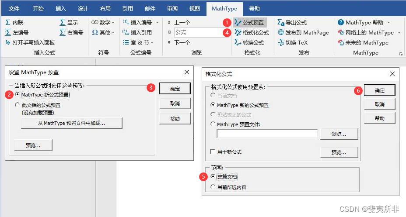Open MathType 帮助 help

[x=360, y=22]
